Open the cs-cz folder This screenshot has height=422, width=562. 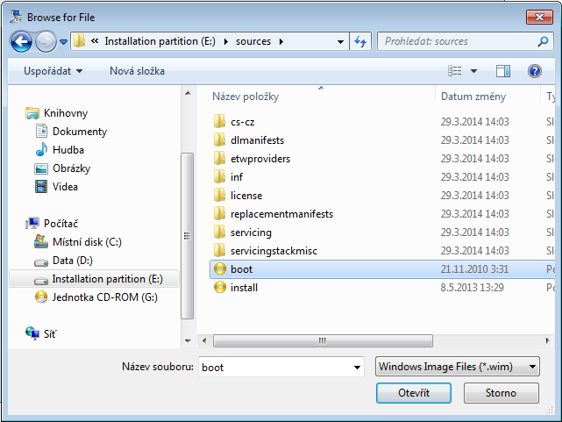click(x=242, y=122)
